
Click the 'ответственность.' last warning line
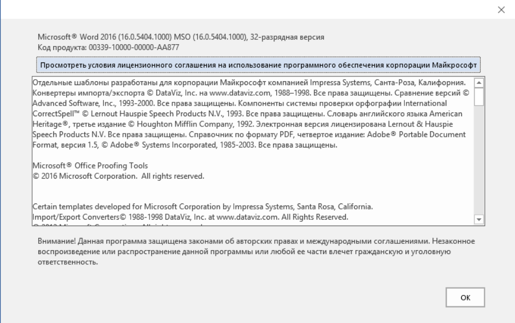click(x=68, y=262)
